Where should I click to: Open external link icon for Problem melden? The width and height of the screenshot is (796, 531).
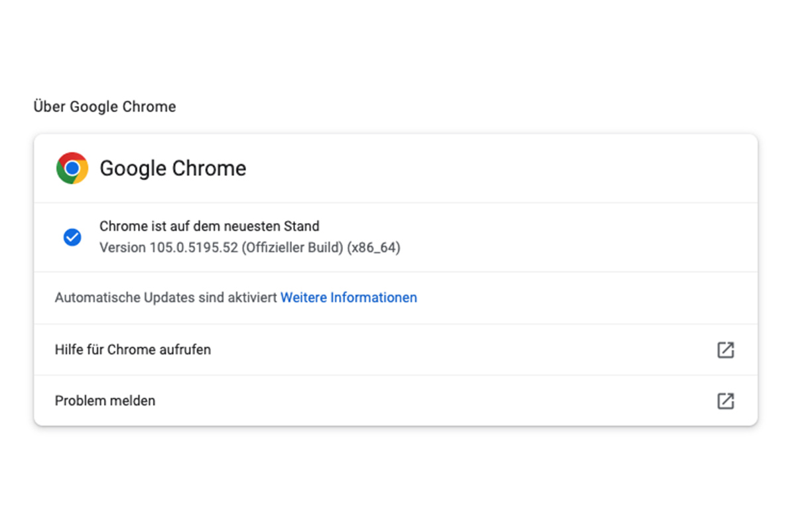[726, 401]
